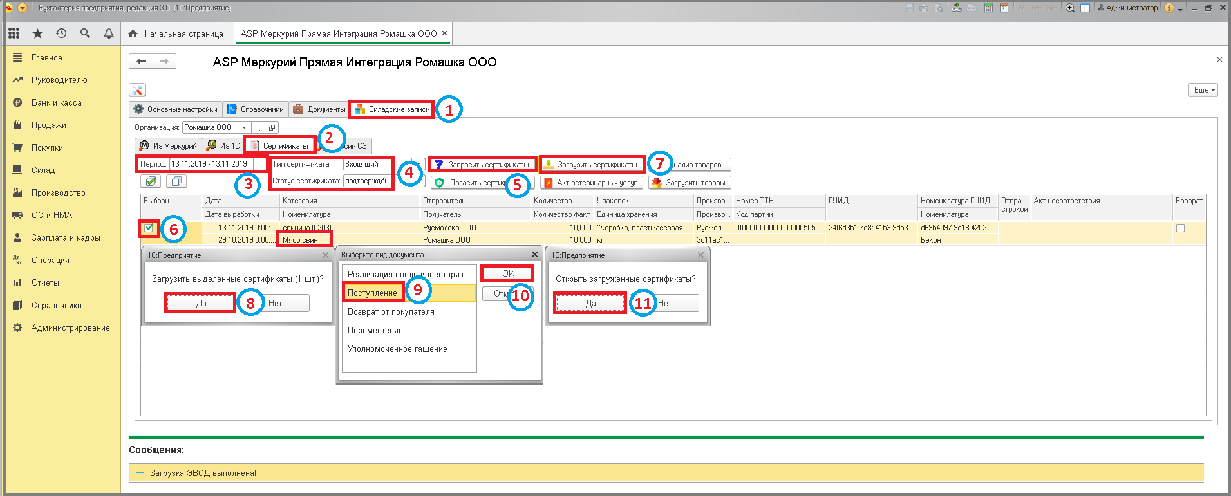1231x496 pixels.
Task: Open Зарплата и кадры section in sidebar
Action: pyautogui.click(x=66, y=237)
